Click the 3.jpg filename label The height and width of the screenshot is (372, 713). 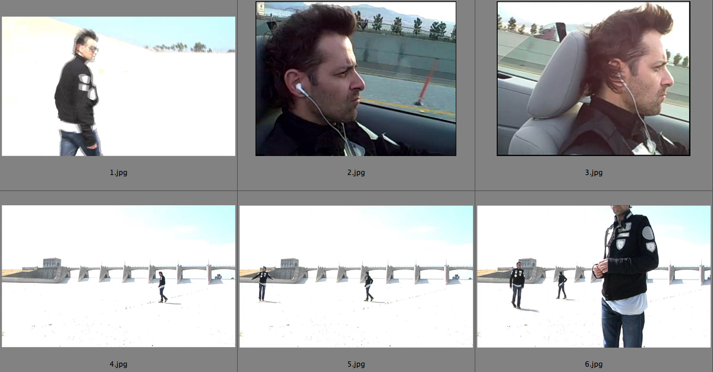tap(594, 173)
